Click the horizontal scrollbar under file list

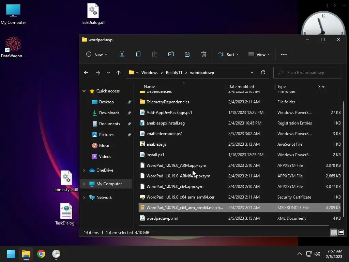point(234,226)
